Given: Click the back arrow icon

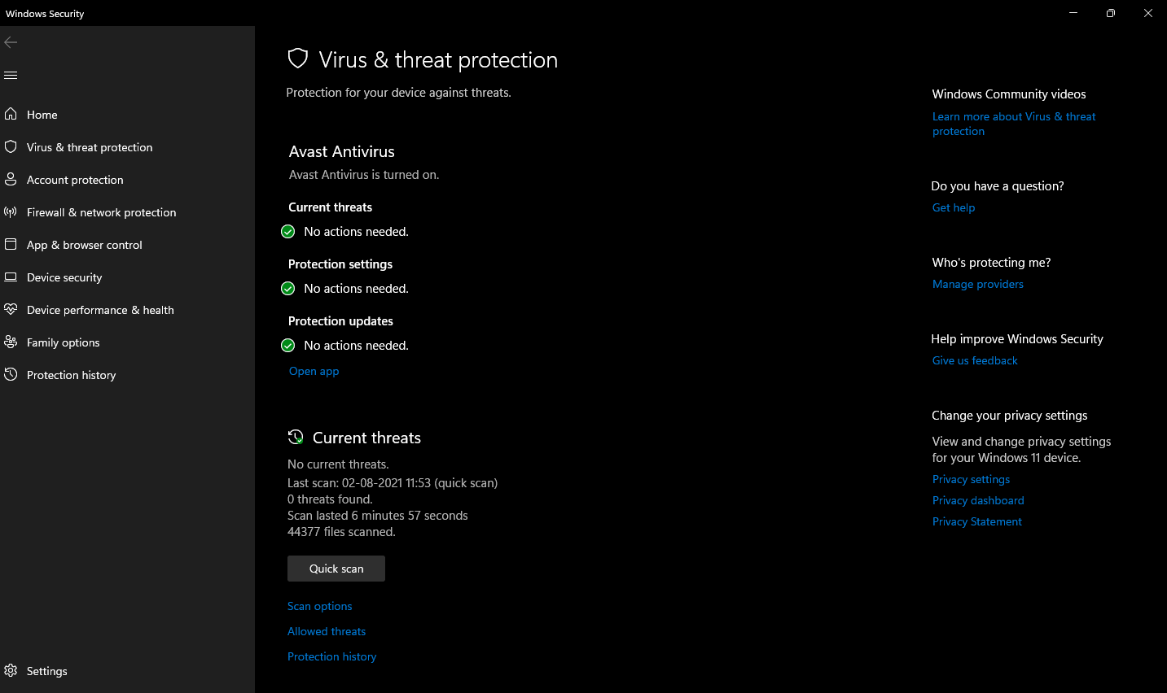Looking at the screenshot, I should pos(11,42).
